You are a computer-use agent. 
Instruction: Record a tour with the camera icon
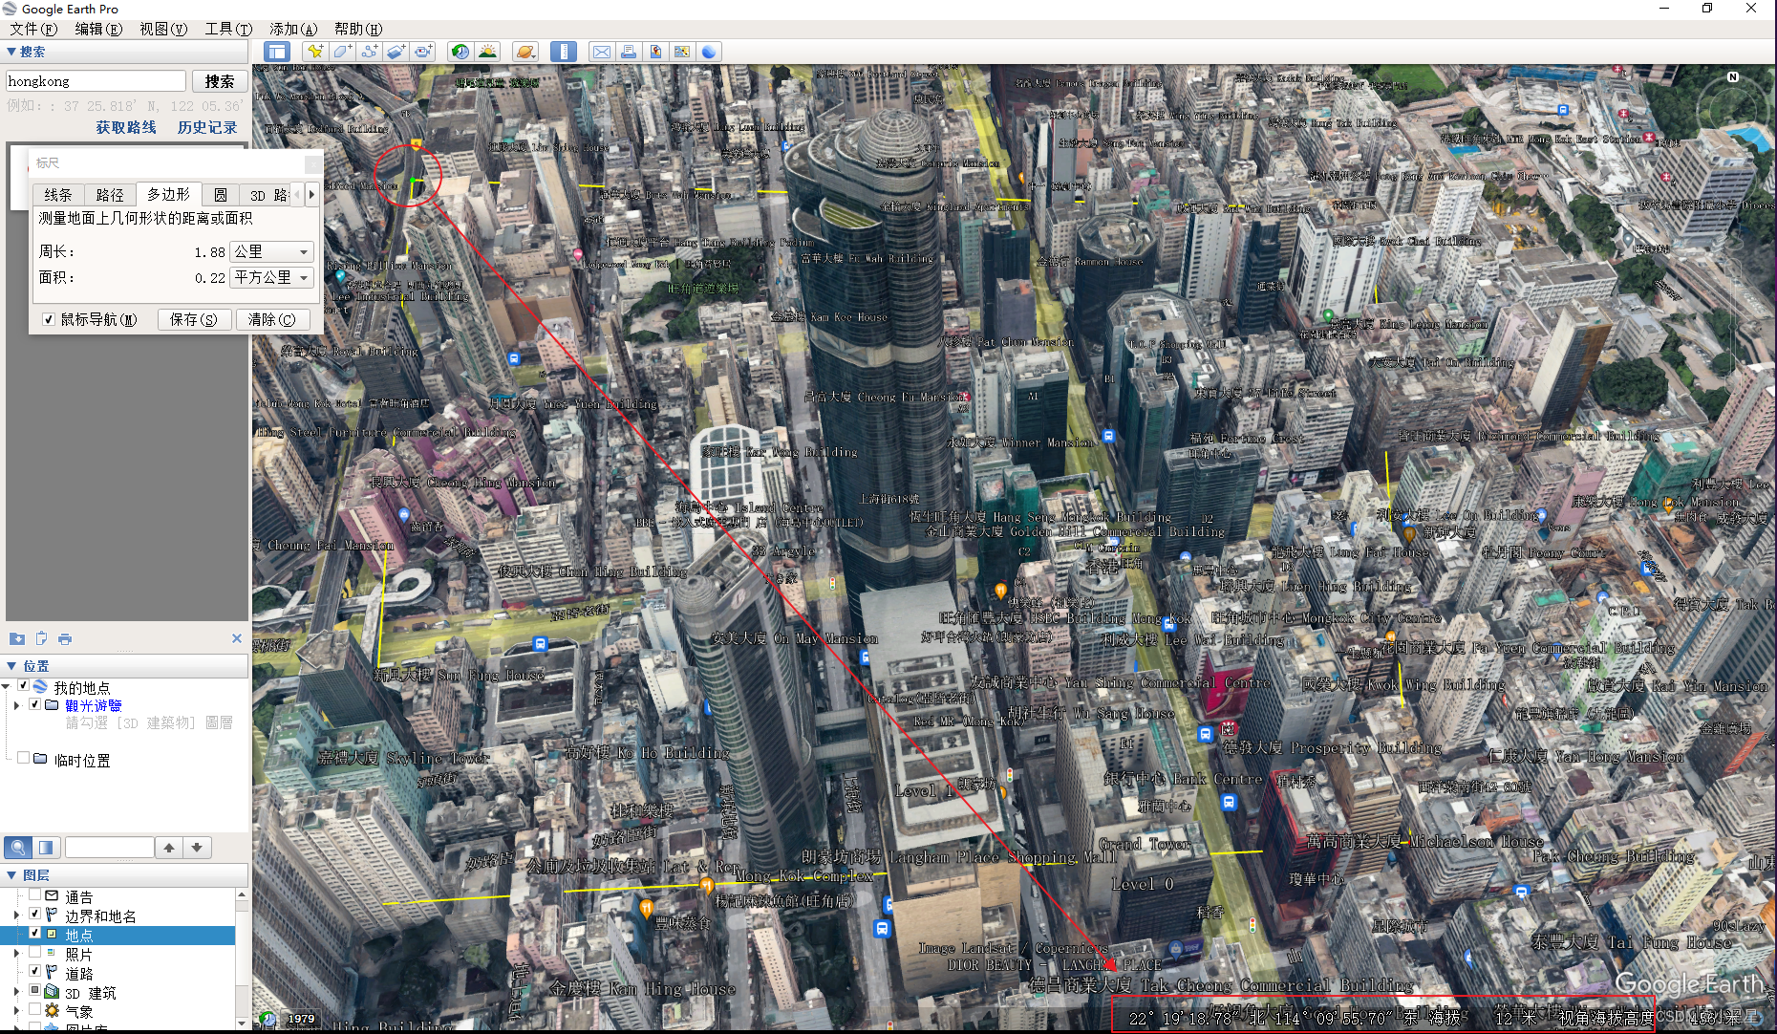tap(422, 52)
